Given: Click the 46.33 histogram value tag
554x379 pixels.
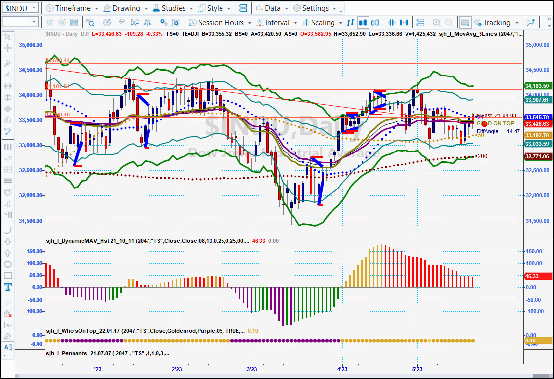Looking at the screenshot, I should (x=537, y=276).
